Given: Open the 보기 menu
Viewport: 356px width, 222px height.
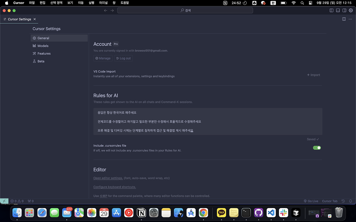Looking at the screenshot, I should 70,3.
